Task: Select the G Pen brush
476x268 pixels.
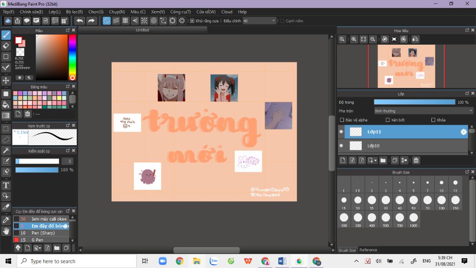Action: (41, 240)
